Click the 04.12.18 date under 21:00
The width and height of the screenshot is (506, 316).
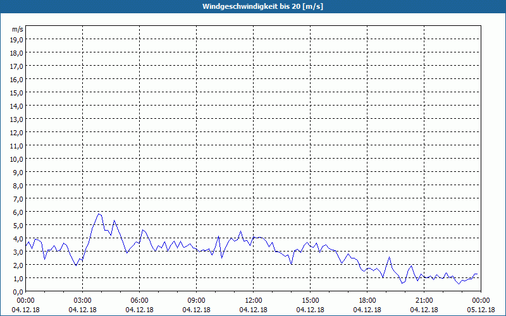point(424,310)
